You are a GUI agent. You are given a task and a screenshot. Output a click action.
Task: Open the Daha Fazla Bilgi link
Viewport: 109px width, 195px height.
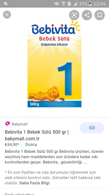[x=35, y=183]
